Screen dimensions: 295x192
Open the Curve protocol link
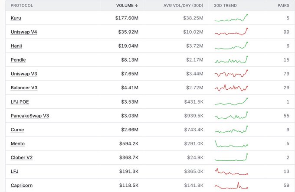point(17,130)
